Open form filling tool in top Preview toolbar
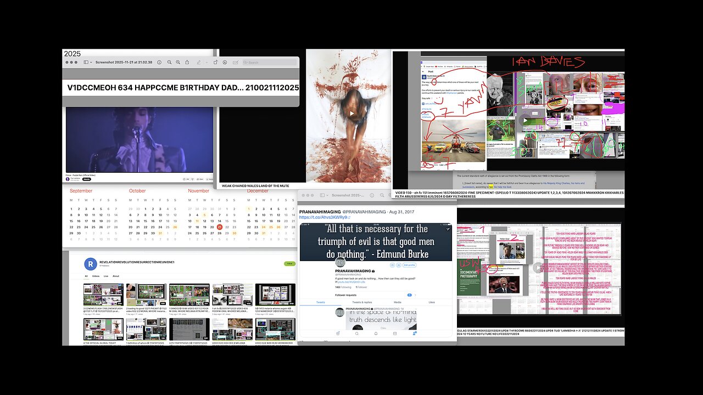 pos(236,63)
